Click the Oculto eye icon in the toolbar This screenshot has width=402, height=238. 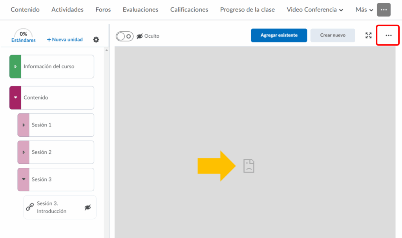click(140, 36)
